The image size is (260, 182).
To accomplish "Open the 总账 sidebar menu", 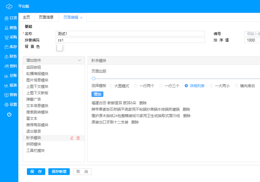I will [11, 76].
